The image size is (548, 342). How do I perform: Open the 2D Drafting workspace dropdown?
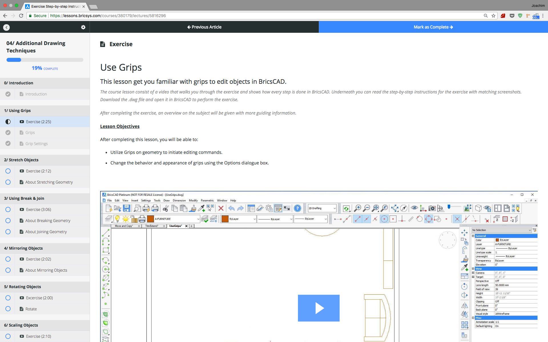coord(322,208)
